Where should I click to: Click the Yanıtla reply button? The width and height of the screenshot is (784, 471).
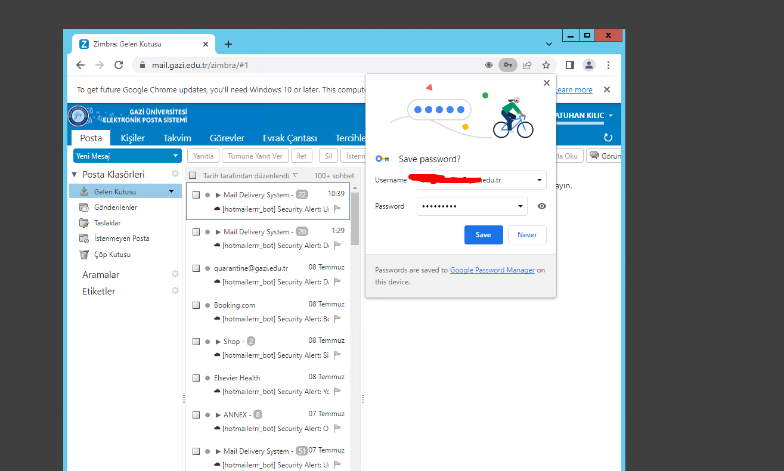(x=203, y=156)
